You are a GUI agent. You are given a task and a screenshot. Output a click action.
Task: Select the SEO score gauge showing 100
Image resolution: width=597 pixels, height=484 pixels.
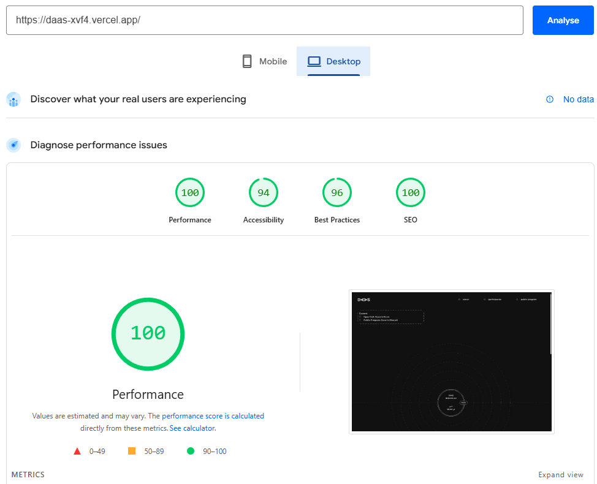[411, 192]
